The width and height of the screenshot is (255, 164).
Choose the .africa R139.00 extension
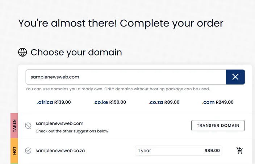click(x=54, y=102)
